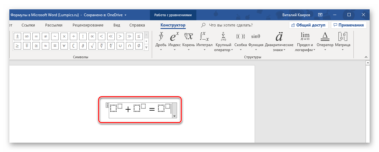
Task: Insert the union symbol
Action: (120, 46)
